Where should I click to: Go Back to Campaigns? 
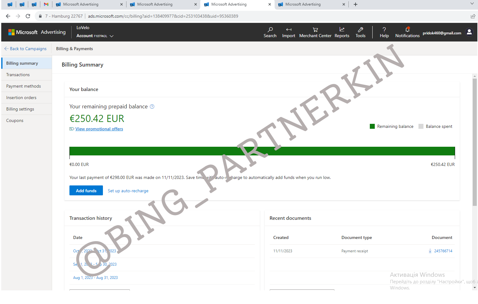[x=25, y=49]
